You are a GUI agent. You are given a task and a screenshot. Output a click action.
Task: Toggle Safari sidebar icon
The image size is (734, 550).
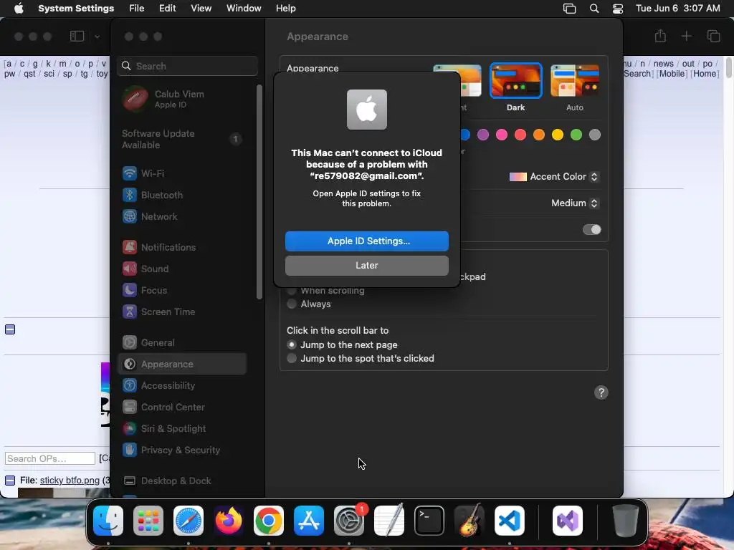pos(77,36)
